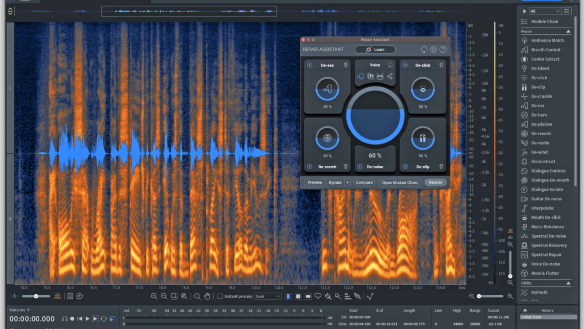
Task: Click the waveform/spectrogram opacity slider
Action: (35, 296)
